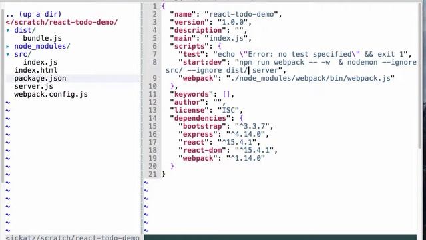
Task: Click the "test" script key
Action: (192, 55)
